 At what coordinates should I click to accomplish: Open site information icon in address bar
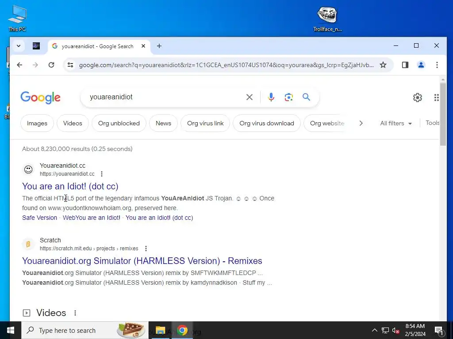click(x=70, y=65)
